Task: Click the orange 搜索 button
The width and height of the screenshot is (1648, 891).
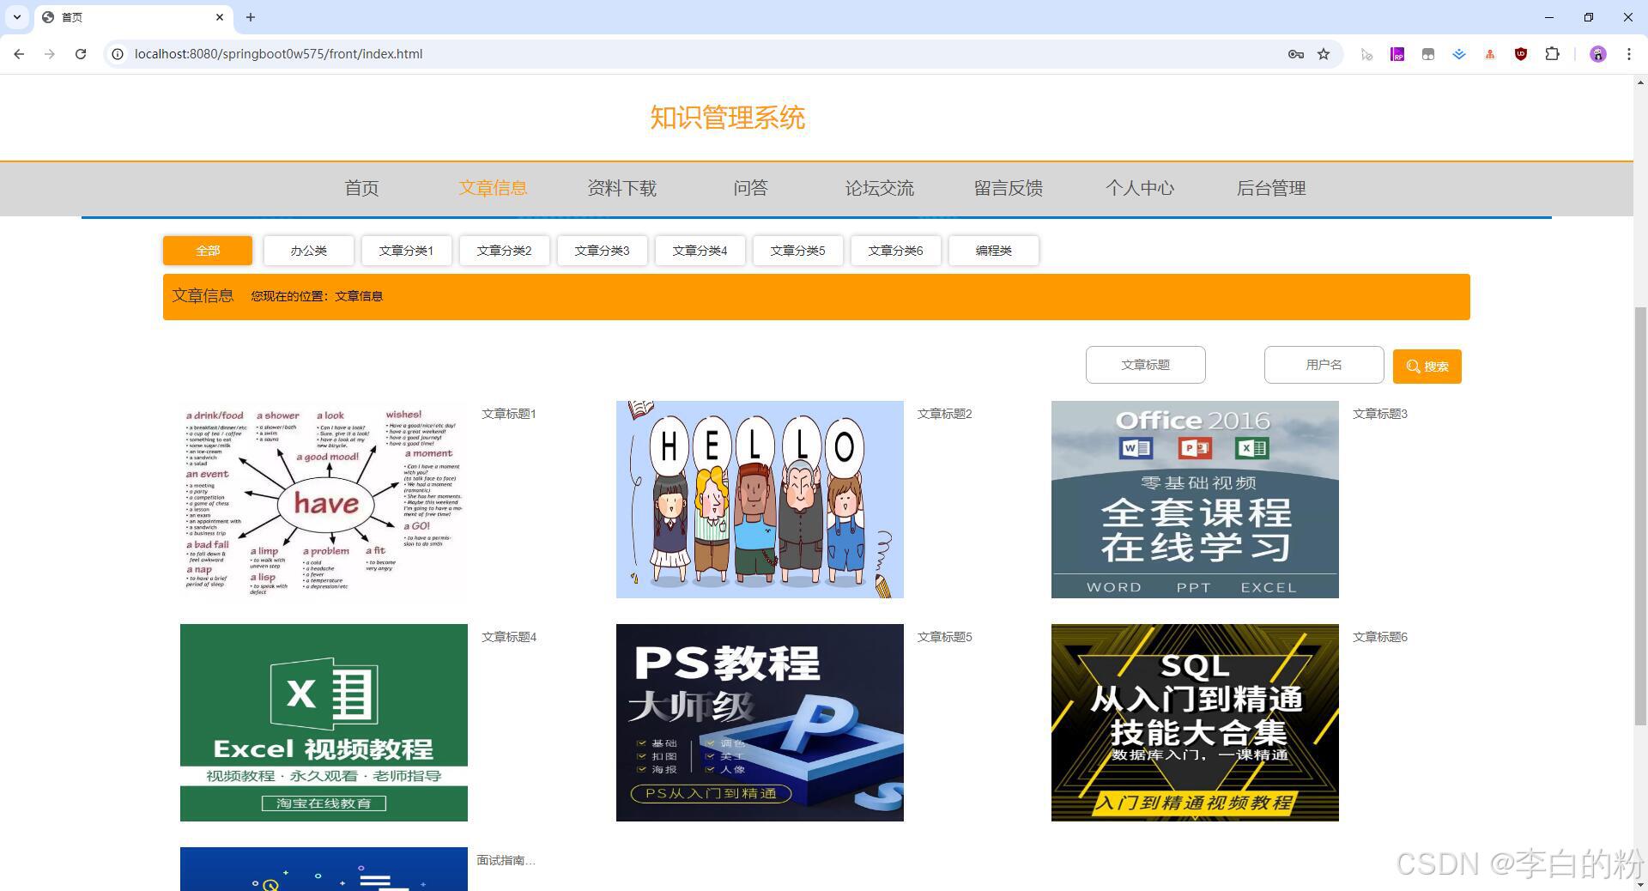Action: click(1427, 367)
